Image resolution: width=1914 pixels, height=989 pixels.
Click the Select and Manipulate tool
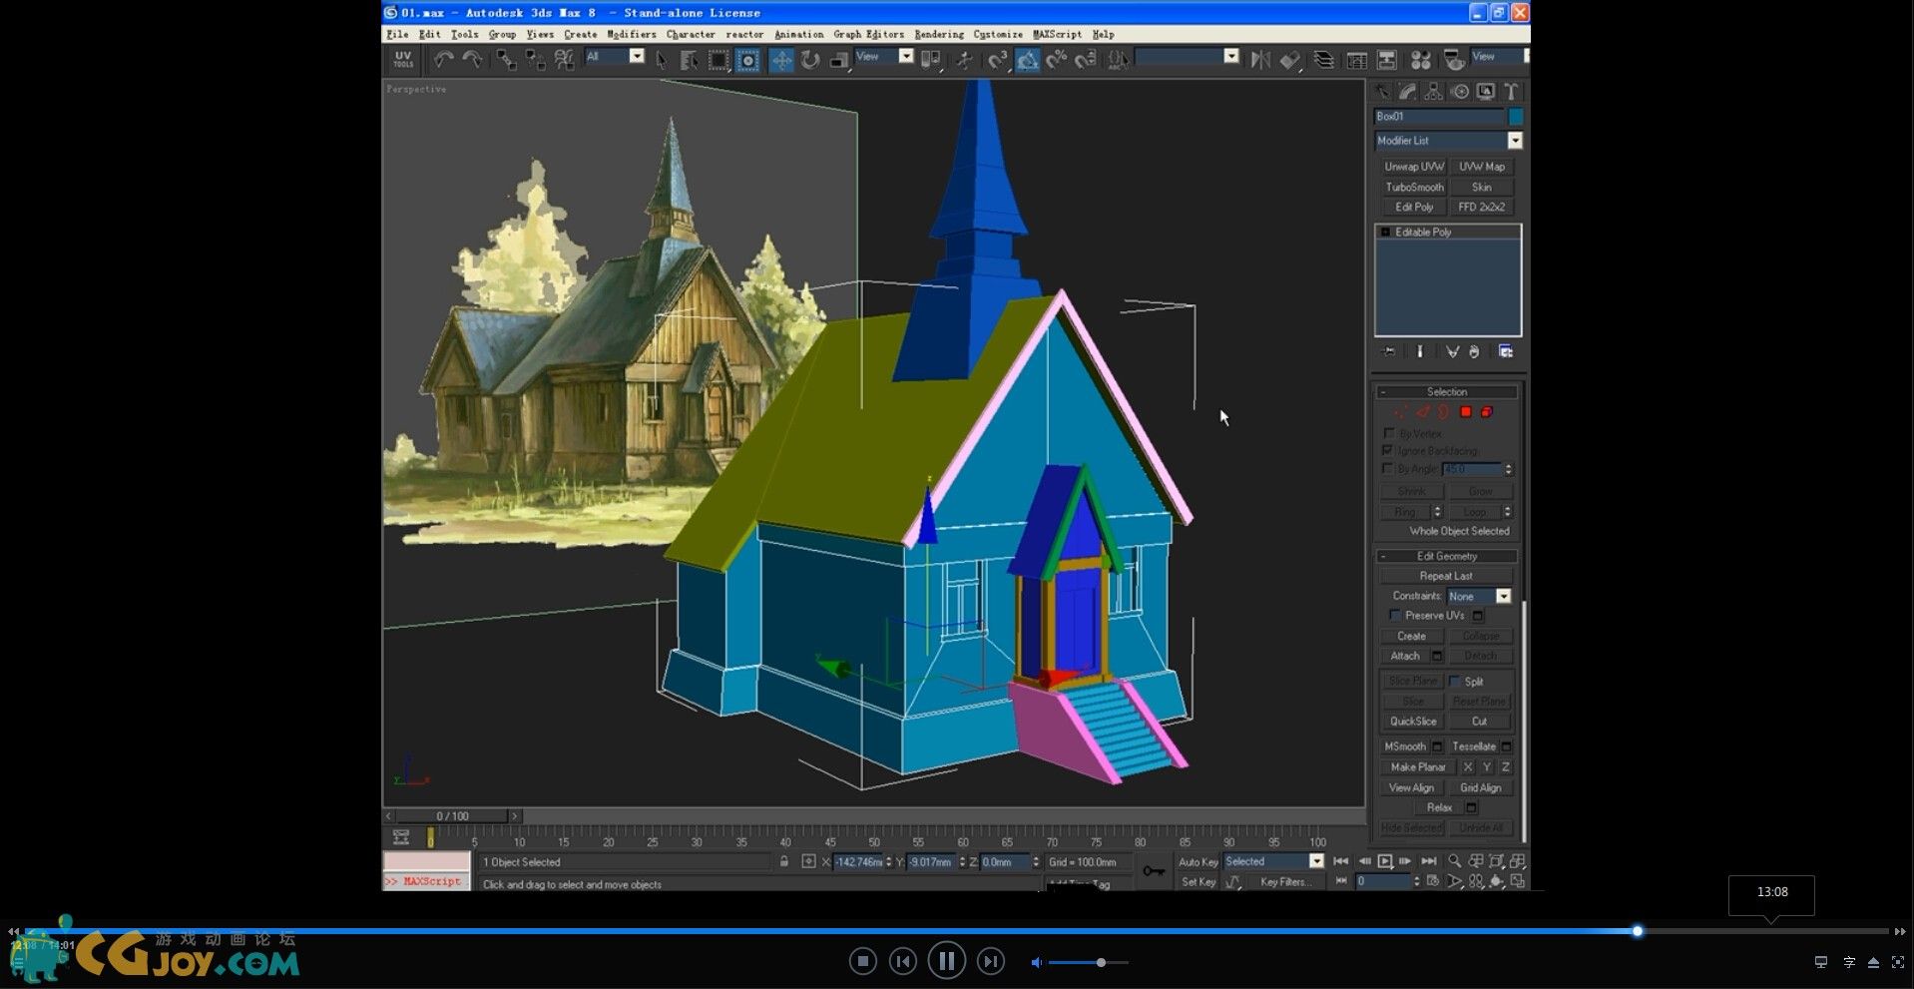tap(964, 60)
